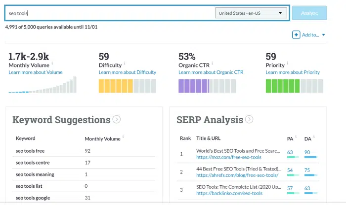Open the moz.com/free-seo-tools URL

[x=229, y=157]
